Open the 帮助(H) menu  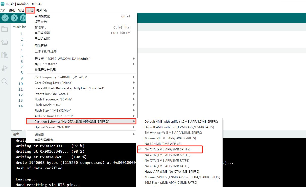click(x=41, y=10)
